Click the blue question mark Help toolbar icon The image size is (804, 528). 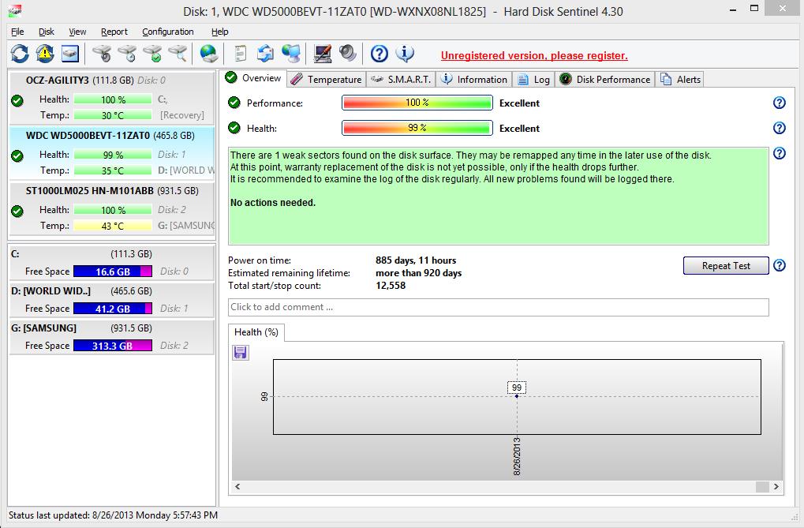tap(380, 54)
